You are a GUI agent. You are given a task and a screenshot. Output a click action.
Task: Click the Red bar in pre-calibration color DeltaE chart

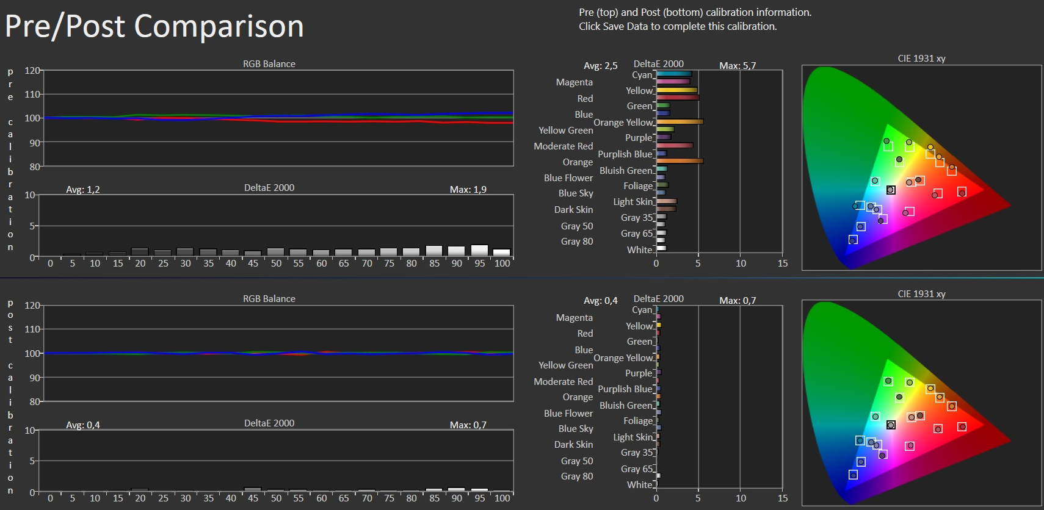pos(677,98)
